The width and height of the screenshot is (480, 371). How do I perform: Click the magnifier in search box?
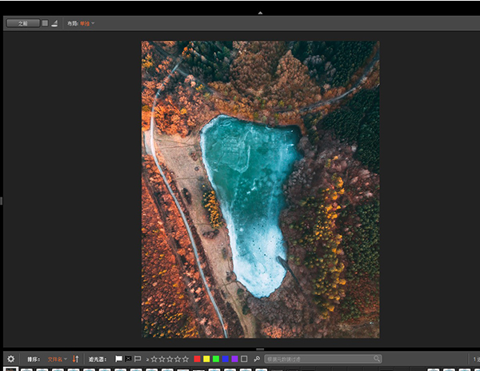377,359
